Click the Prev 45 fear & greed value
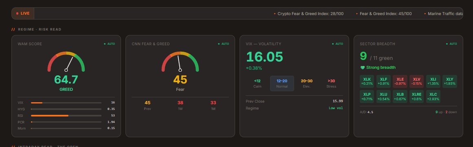The height and width of the screenshot is (147, 473). [x=147, y=103]
